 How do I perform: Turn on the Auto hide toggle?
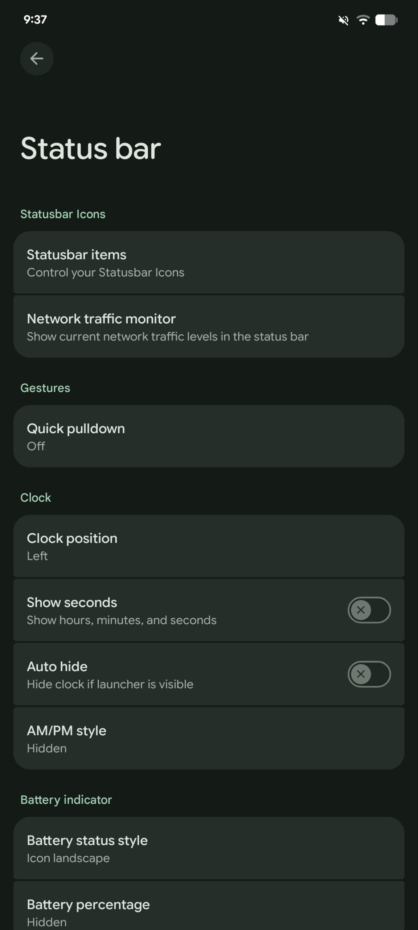click(369, 674)
